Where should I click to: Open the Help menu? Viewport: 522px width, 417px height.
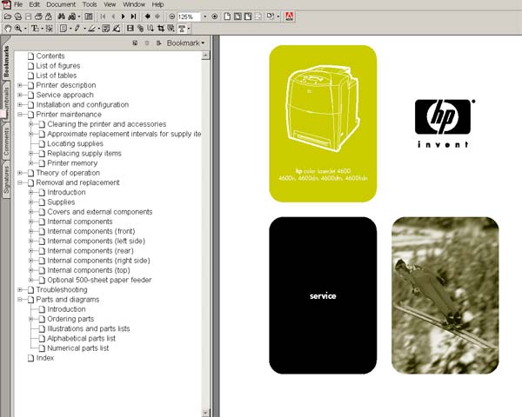coord(157,4)
